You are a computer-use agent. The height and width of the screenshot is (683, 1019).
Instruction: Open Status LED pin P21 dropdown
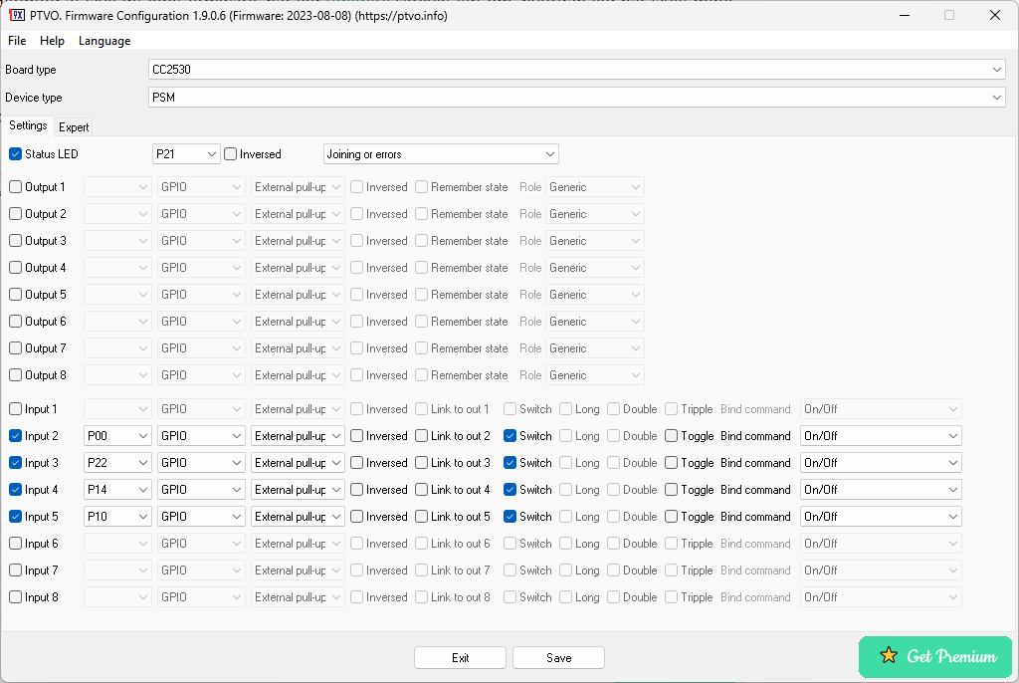coord(186,154)
